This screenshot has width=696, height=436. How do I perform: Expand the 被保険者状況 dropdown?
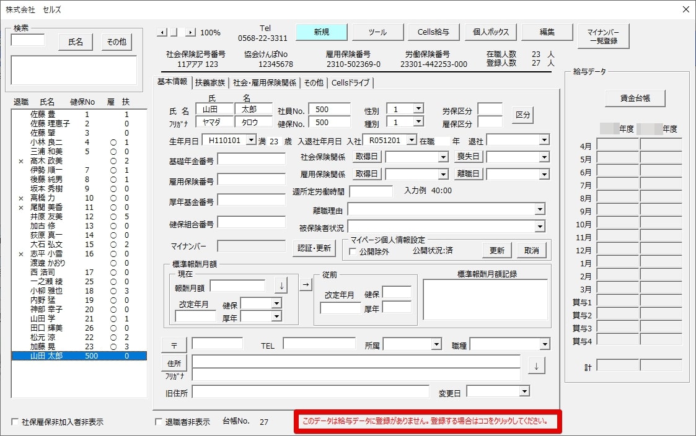coord(540,227)
